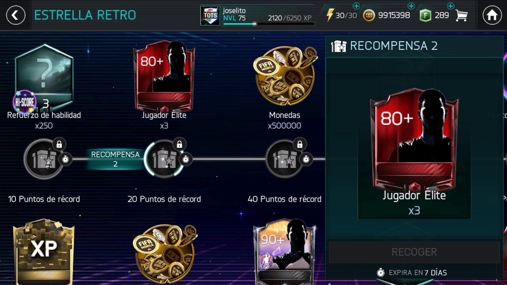Select the 20 Puntos de récord reward node
The height and width of the screenshot is (285, 507).
(x=164, y=159)
